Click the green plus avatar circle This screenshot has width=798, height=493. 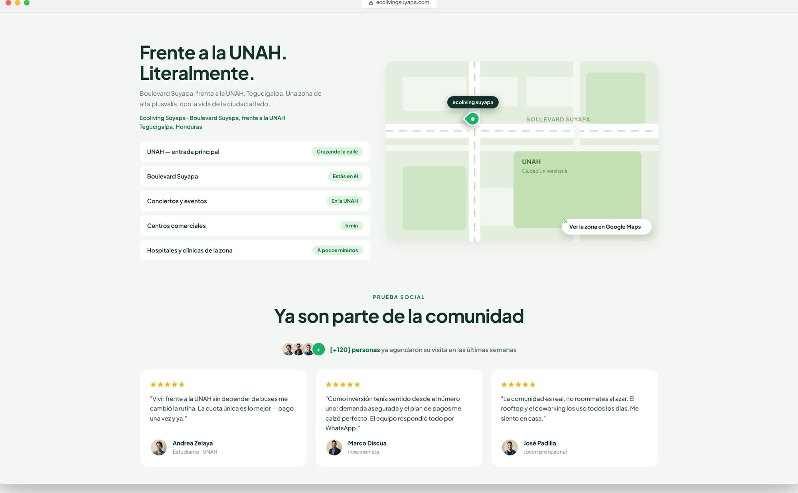tap(318, 349)
